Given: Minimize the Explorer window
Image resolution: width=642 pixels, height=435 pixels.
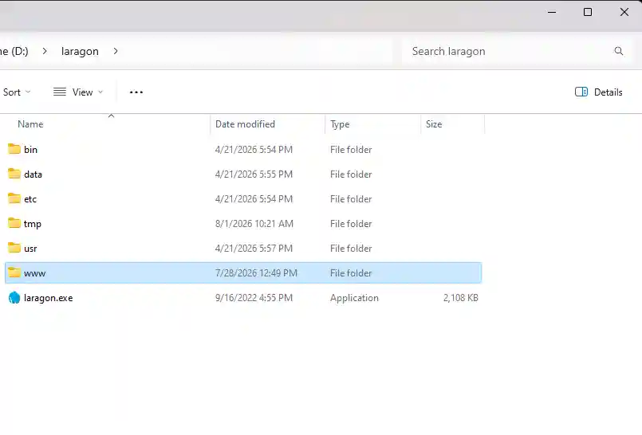Looking at the screenshot, I should pyautogui.click(x=552, y=12).
